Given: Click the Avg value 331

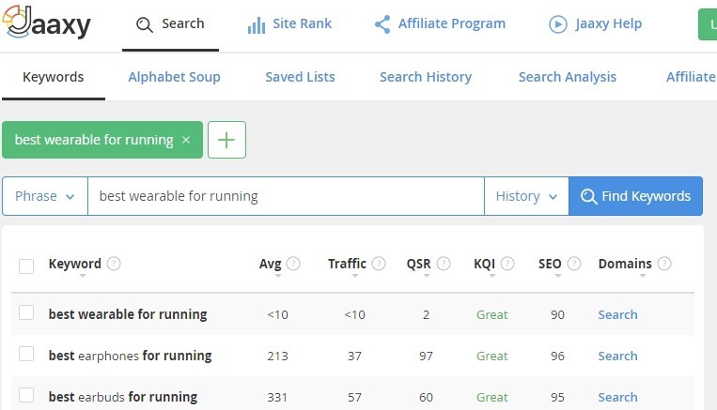Looking at the screenshot, I should click(277, 397).
